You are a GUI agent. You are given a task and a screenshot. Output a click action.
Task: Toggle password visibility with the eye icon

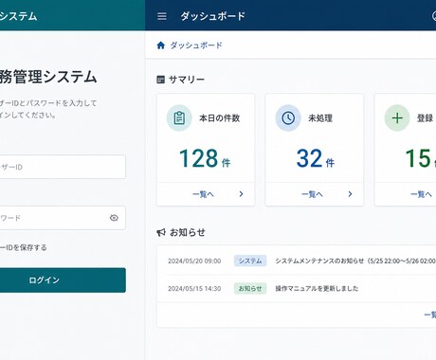pos(114,218)
